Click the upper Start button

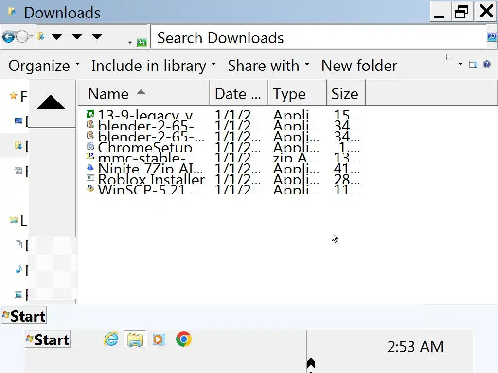coord(24,316)
